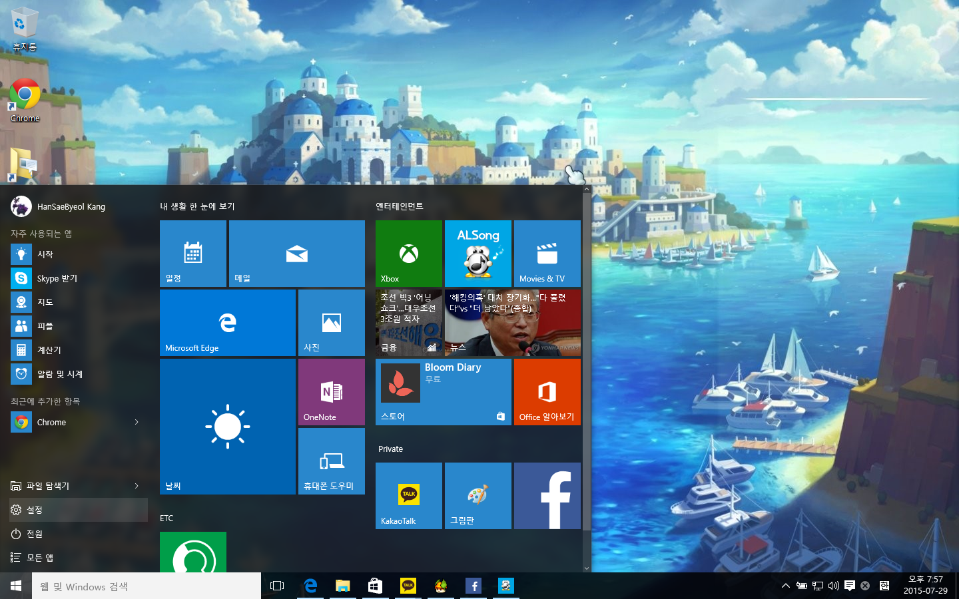Open the KakaoTalk tile
This screenshot has height=599, width=959.
[408, 496]
